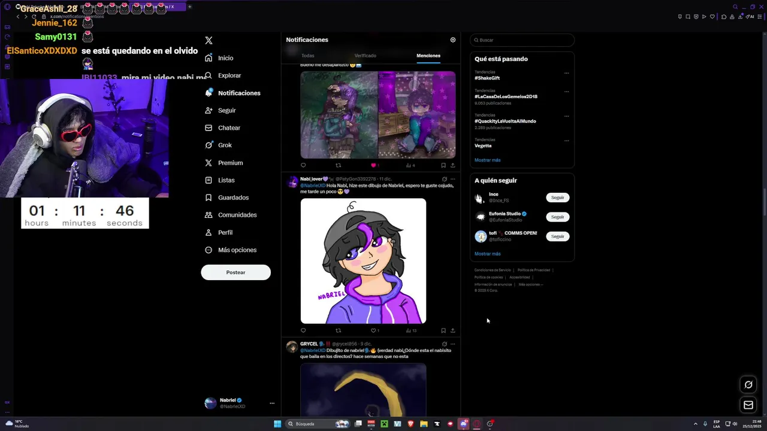The image size is (767, 431).
Task: Follow tofi with Seguir button
Action: point(557,236)
